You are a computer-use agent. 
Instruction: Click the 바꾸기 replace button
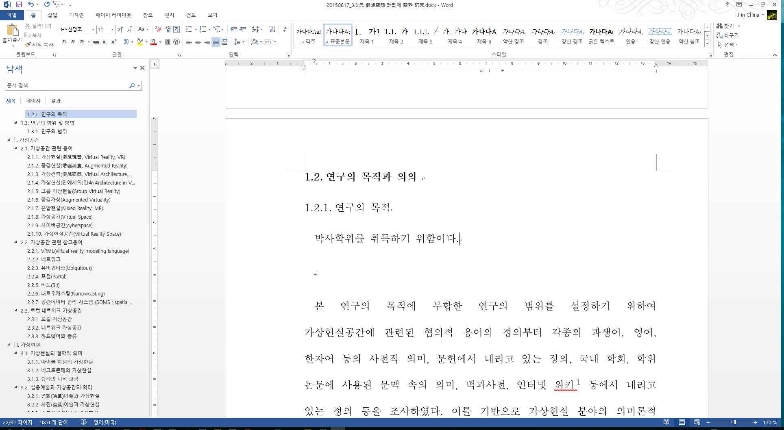tap(727, 35)
